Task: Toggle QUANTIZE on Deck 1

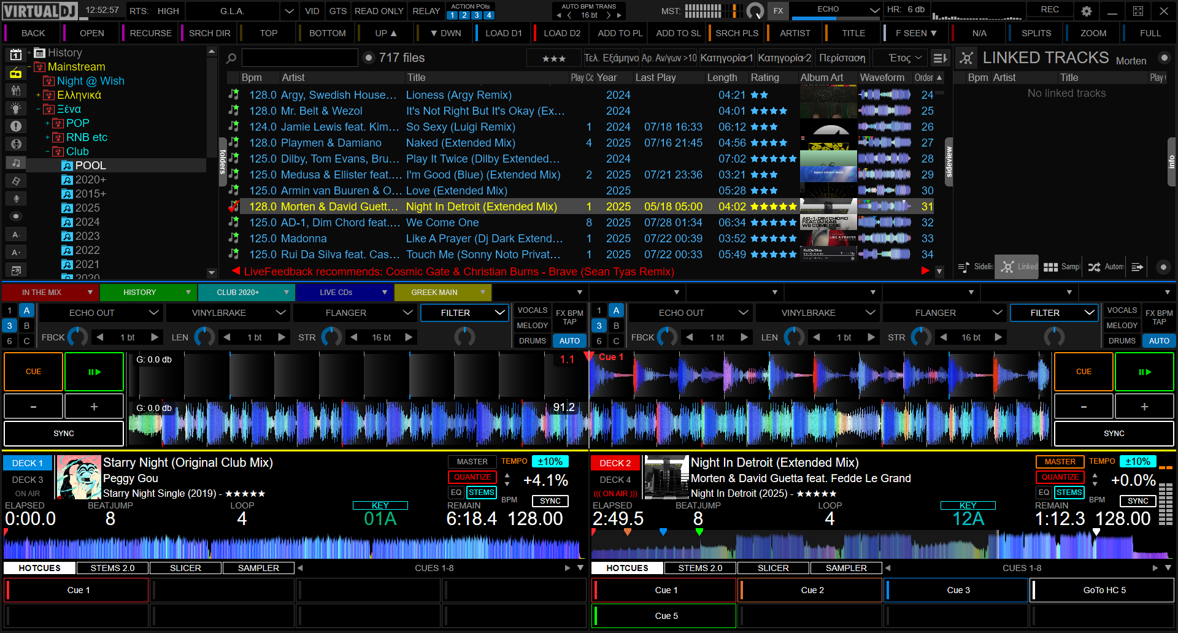Action: [472, 477]
